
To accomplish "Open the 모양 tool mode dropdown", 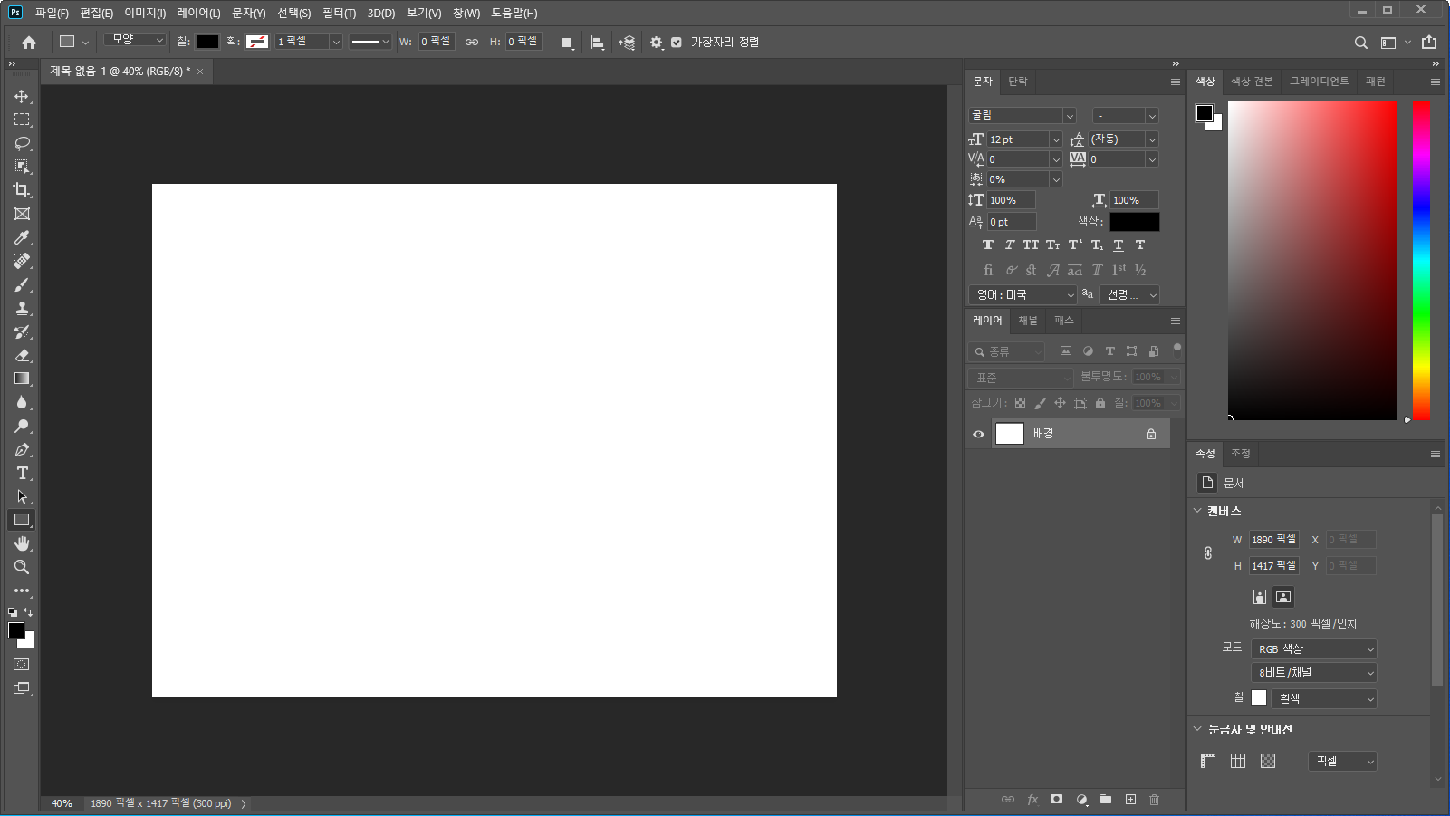I will click(135, 41).
